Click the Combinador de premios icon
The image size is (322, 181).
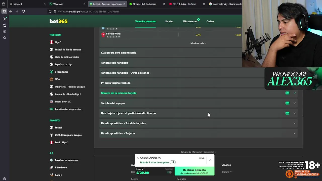(52, 109)
